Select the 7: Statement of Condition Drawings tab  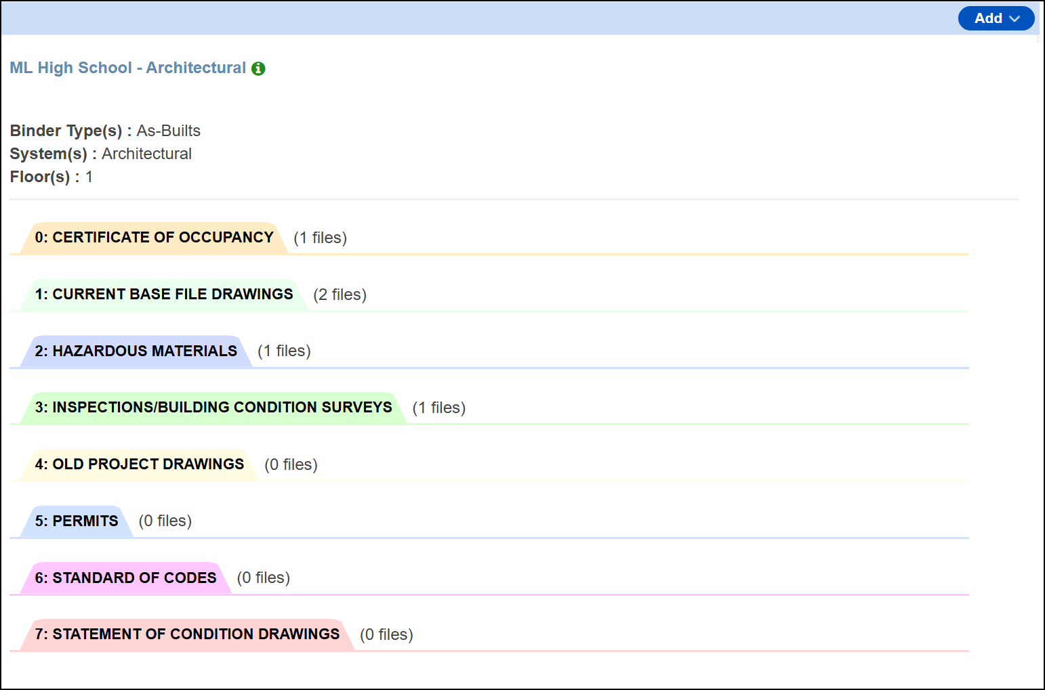pyautogui.click(x=188, y=634)
